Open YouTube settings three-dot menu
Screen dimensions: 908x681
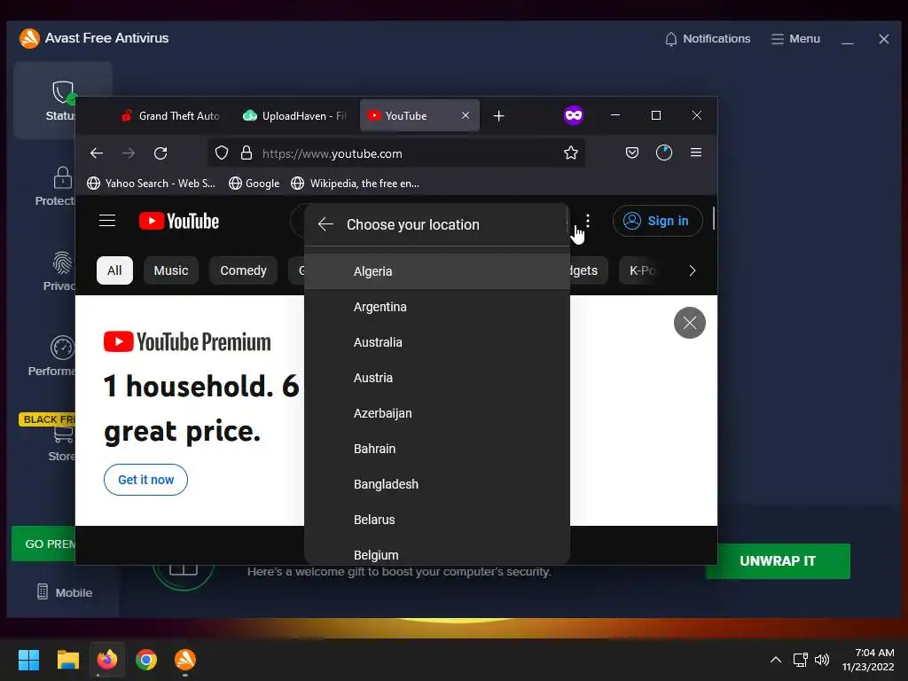click(588, 221)
